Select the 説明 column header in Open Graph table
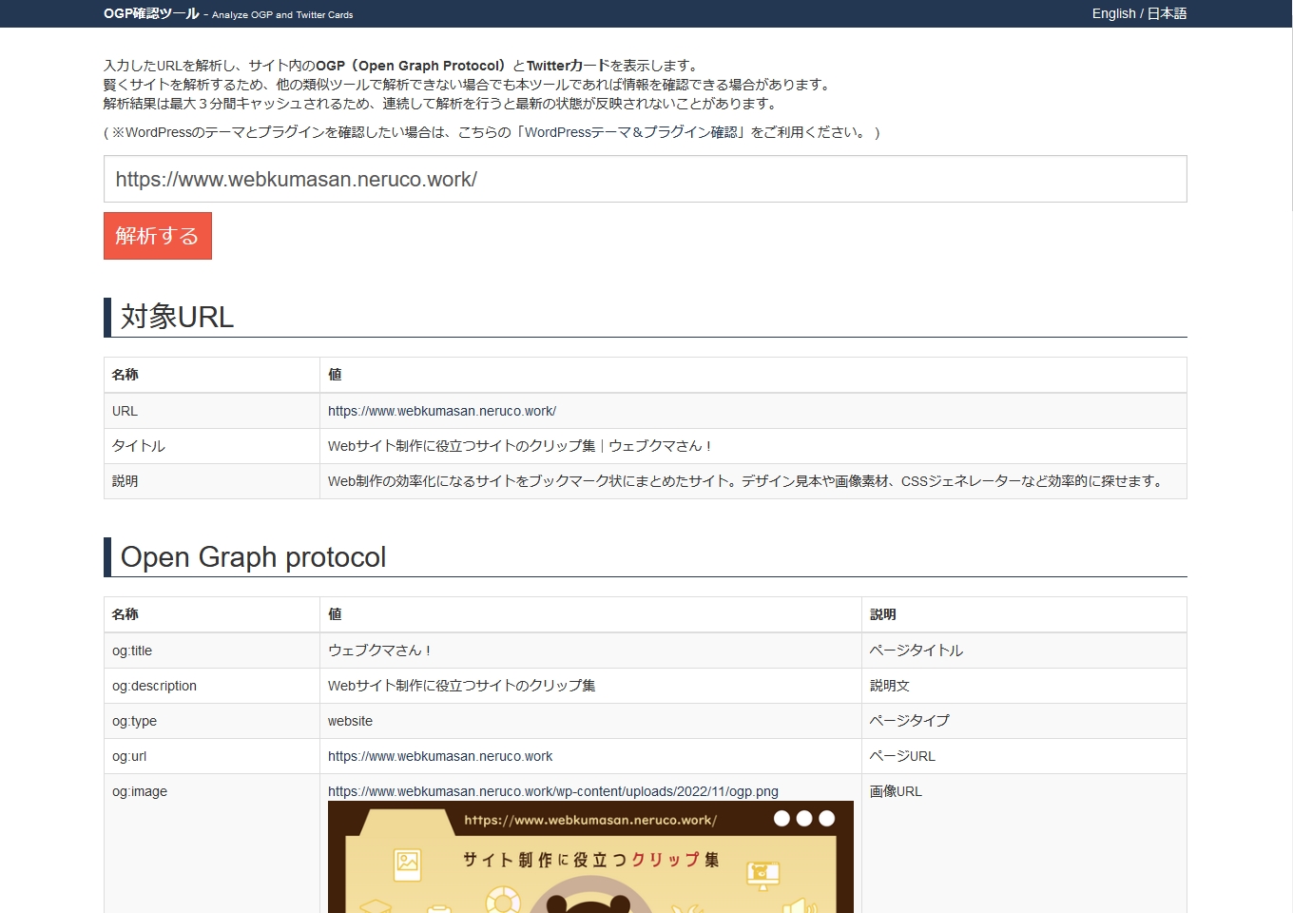This screenshot has width=1293, height=913. pyautogui.click(x=883, y=614)
